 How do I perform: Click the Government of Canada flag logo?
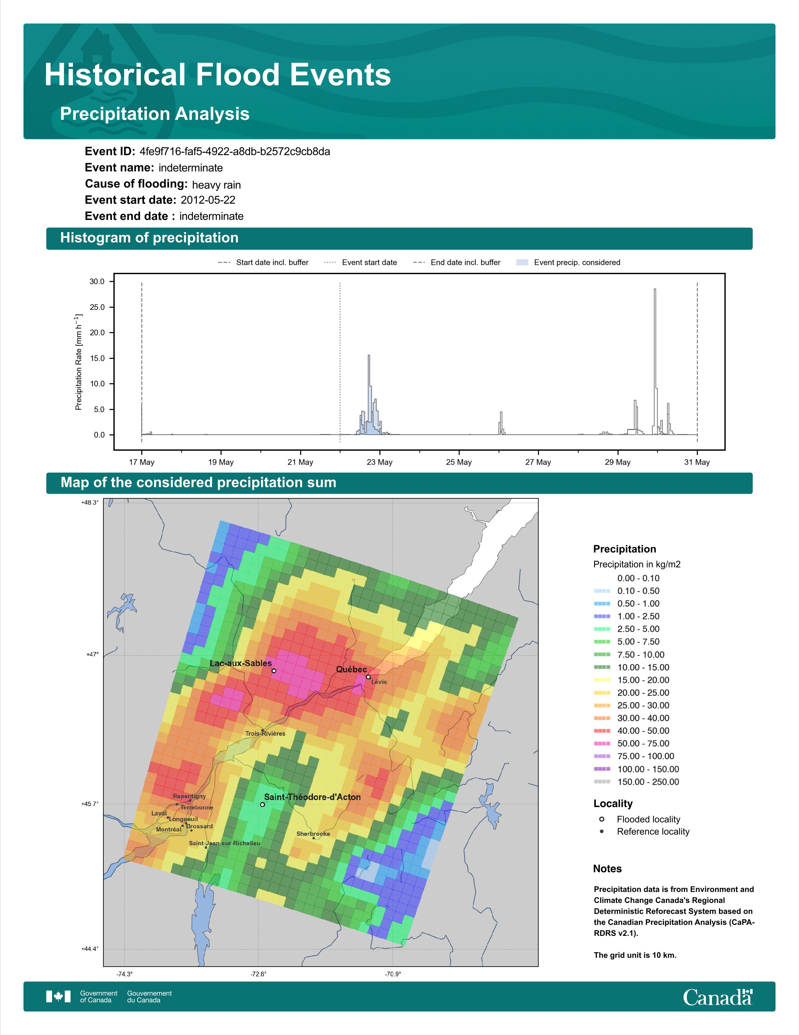click(x=58, y=997)
